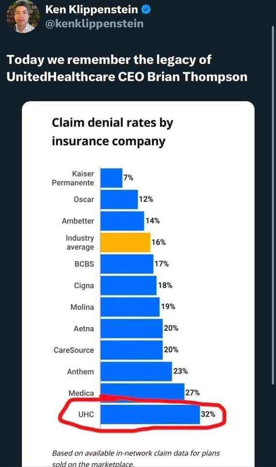Open the @kenklippenstein handle link
This screenshot has height=467, width=276.
94,23
